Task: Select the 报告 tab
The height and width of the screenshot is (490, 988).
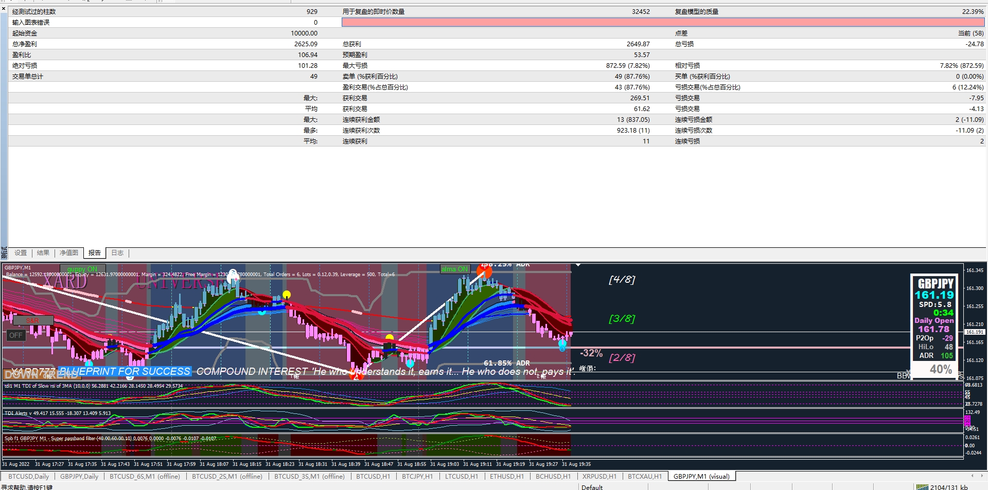Action: tap(95, 253)
